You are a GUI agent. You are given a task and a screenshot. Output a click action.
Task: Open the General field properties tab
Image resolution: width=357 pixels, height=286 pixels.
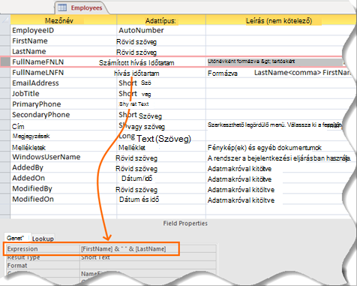tap(17, 238)
